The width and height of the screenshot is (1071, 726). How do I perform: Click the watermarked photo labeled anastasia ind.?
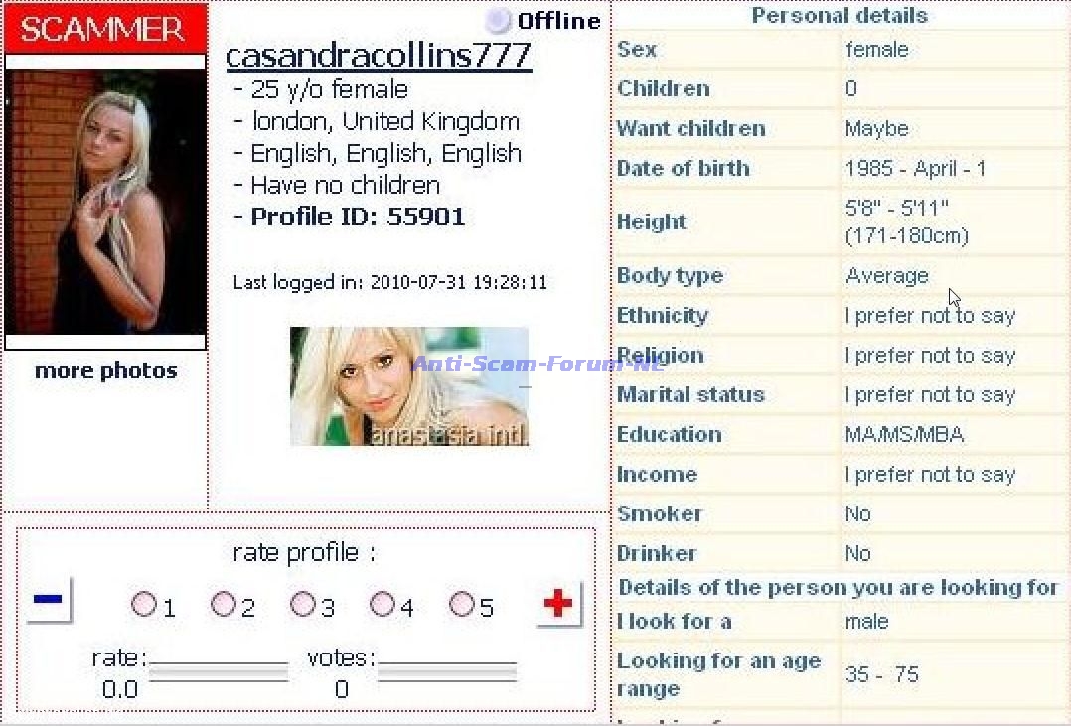[409, 386]
